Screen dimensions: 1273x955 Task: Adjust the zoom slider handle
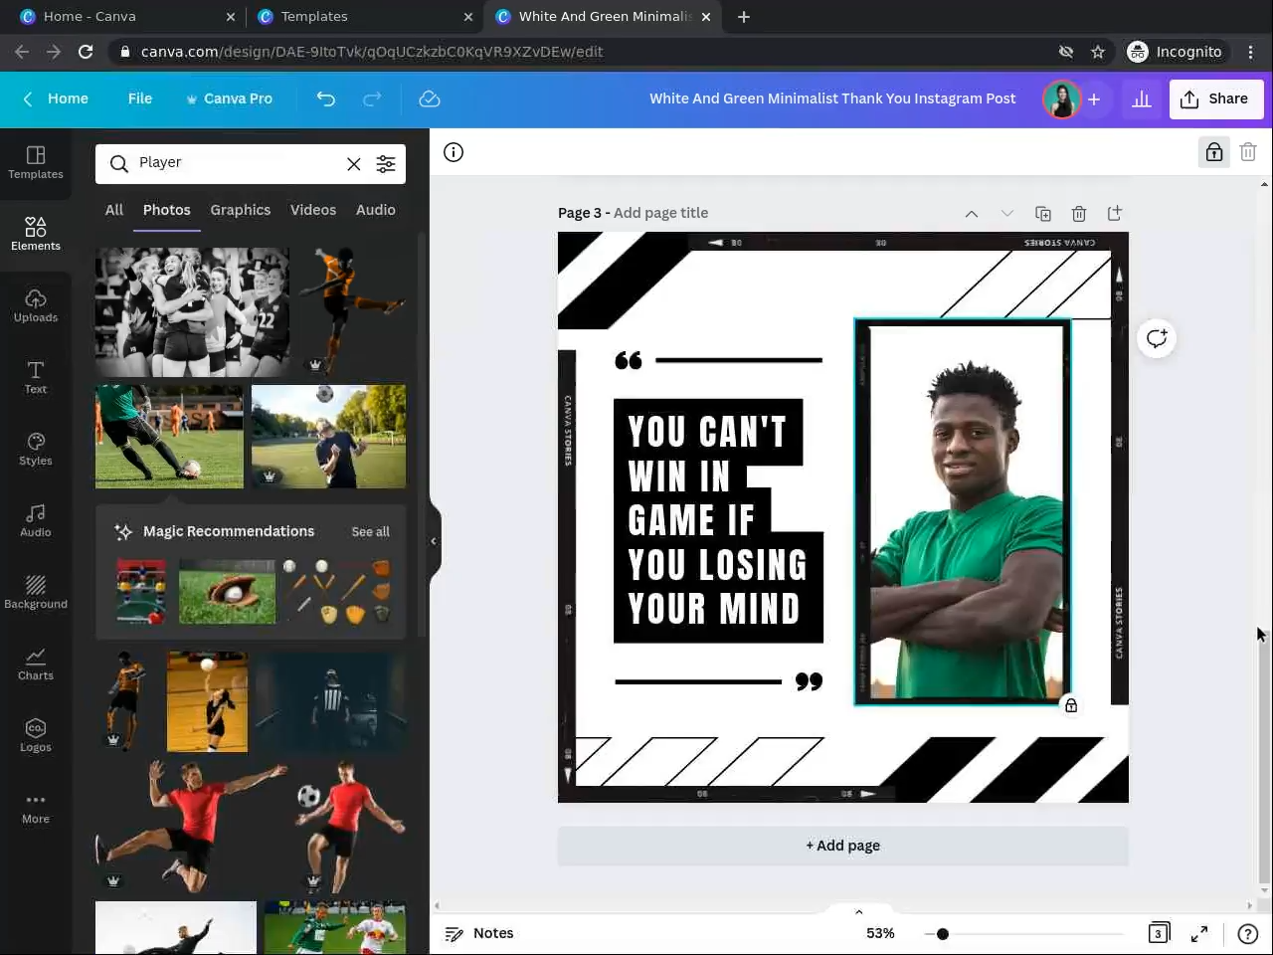[942, 933]
